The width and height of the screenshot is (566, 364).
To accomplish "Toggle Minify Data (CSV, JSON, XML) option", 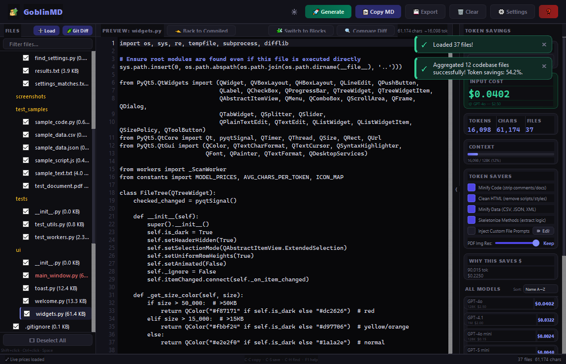I will (x=472, y=209).
